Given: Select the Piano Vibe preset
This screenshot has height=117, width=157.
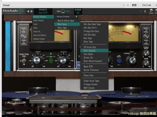Looking at the screenshot, I should click(94, 75).
